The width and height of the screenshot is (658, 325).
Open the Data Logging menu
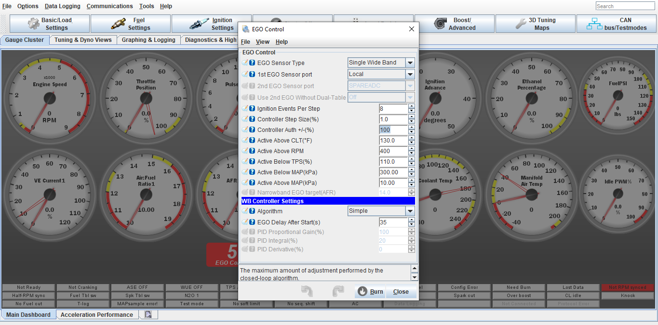[63, 6]
